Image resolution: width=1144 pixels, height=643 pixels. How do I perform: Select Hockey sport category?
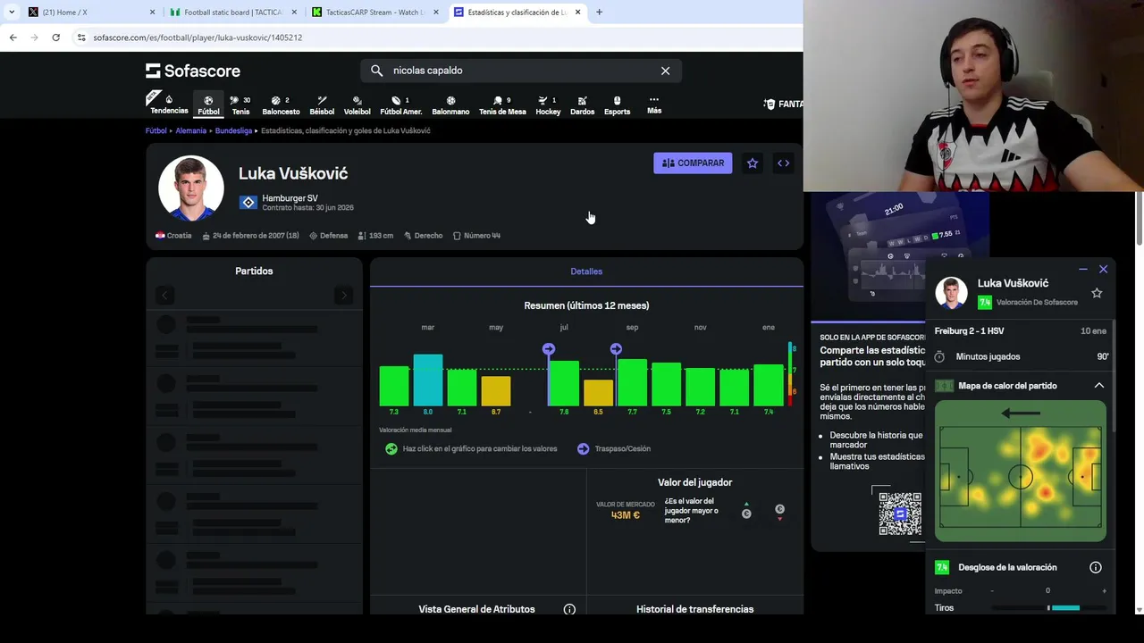(x=548, y=104)
